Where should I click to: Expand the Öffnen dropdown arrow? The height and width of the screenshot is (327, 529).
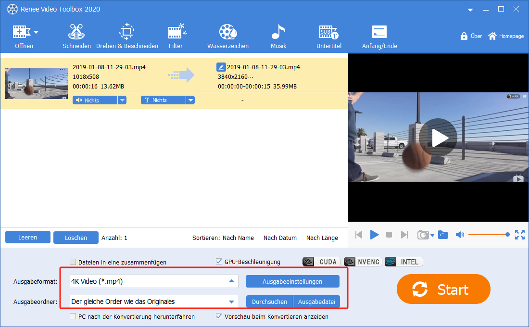[36, 32]
